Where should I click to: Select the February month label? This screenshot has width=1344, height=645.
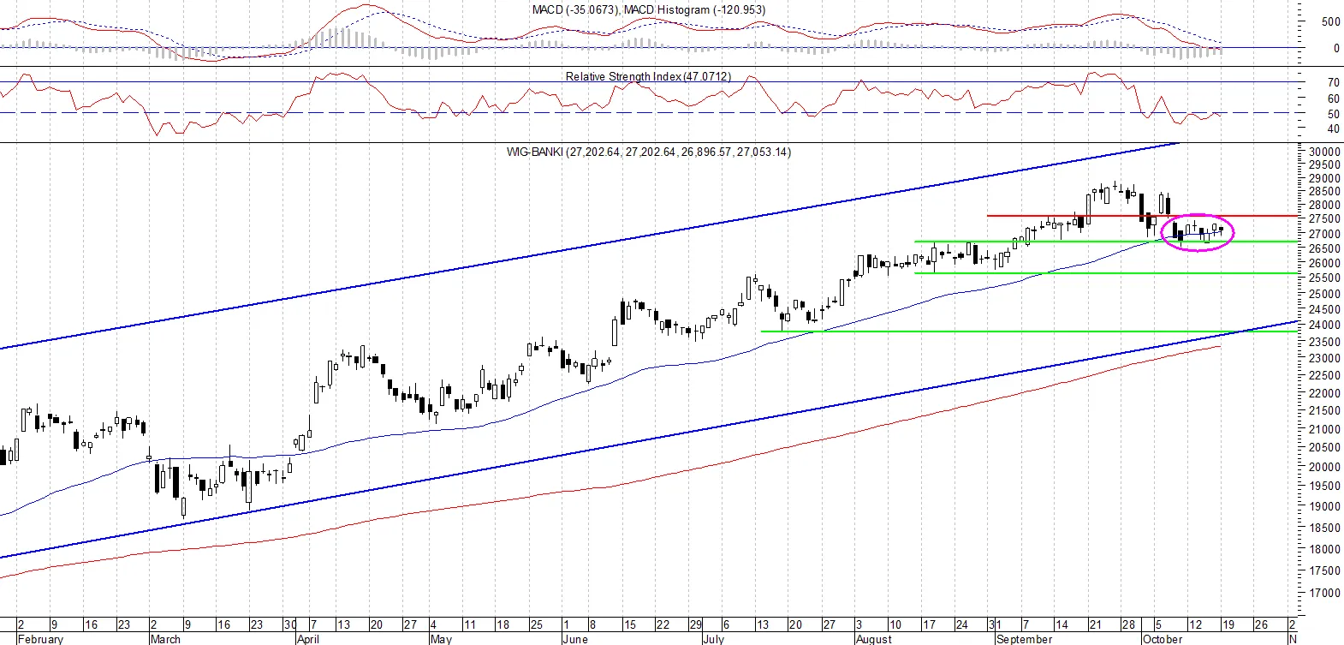tap(40, 639)
